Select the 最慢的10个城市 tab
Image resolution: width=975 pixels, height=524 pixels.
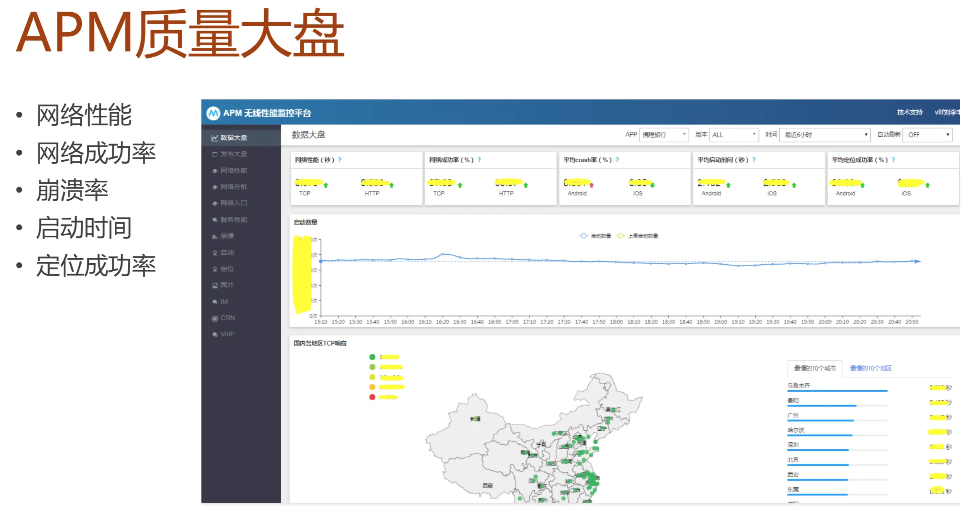815,368
